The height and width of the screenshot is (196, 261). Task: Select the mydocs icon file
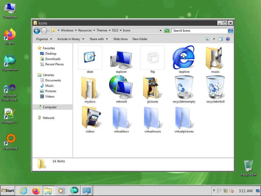click(x=89, y=88)
